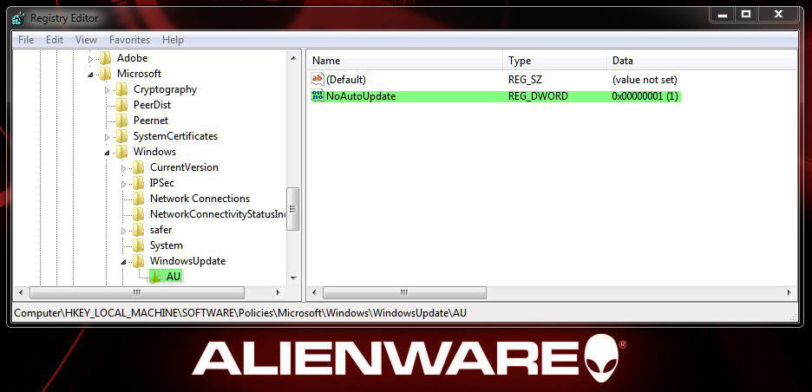Image resolution: width=812 pixels, height=392 pixels.
Task: Open the Favorites menu
Action: 129,40
